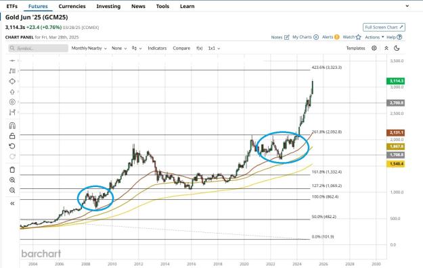Click the gray 2,700.8 price label
Image resolution: width=423 pixels, height=268 pixels.
(395, 103)
